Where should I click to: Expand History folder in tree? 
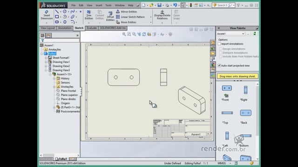[54, 78]
